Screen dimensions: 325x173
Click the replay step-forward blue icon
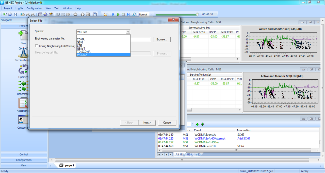pyautogui.click(x=128, y=14)
